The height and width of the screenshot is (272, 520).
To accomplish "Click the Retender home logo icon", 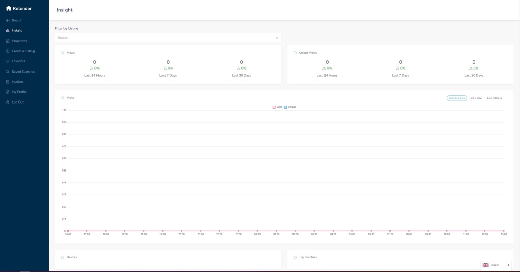I will tap(8, 8).
